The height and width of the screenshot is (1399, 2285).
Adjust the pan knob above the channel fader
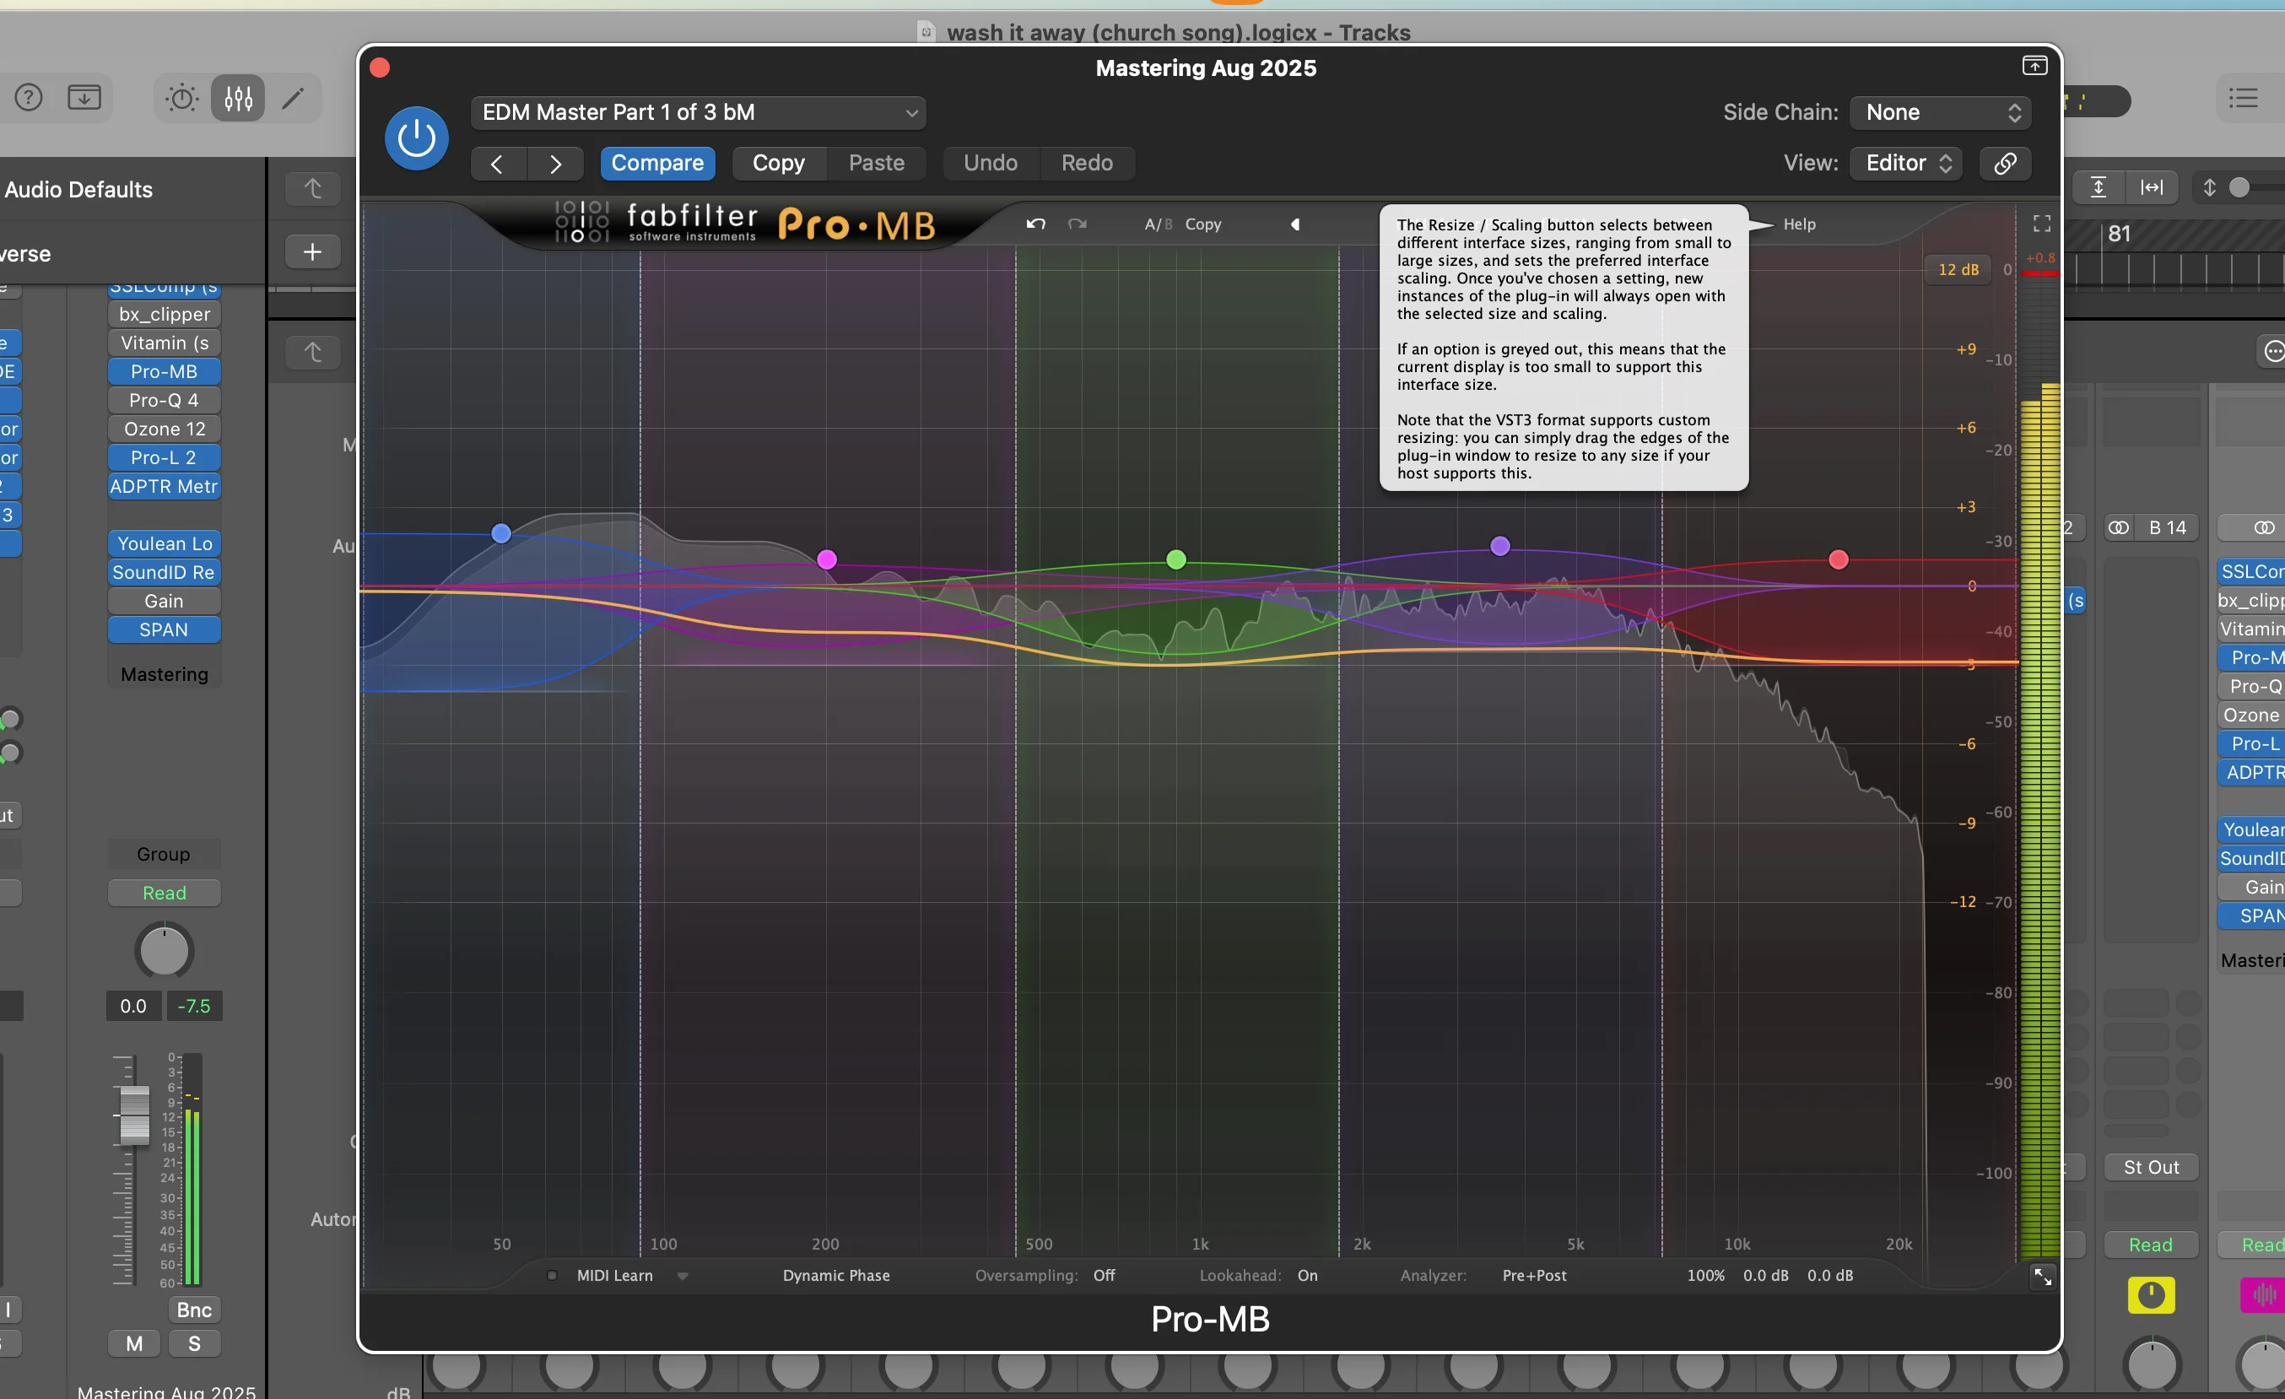(x=163, y=949)
